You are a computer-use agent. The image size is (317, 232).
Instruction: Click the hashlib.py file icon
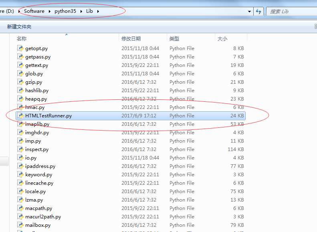[x=20, y=90]
